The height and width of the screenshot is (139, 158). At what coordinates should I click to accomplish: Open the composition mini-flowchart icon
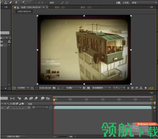13,98
